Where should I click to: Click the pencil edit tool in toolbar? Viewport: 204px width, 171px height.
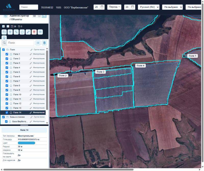pos(28,32)
